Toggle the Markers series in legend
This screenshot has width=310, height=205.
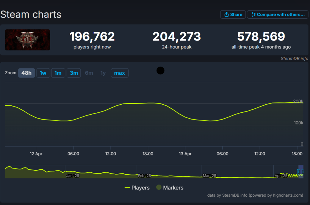point(170,187)
